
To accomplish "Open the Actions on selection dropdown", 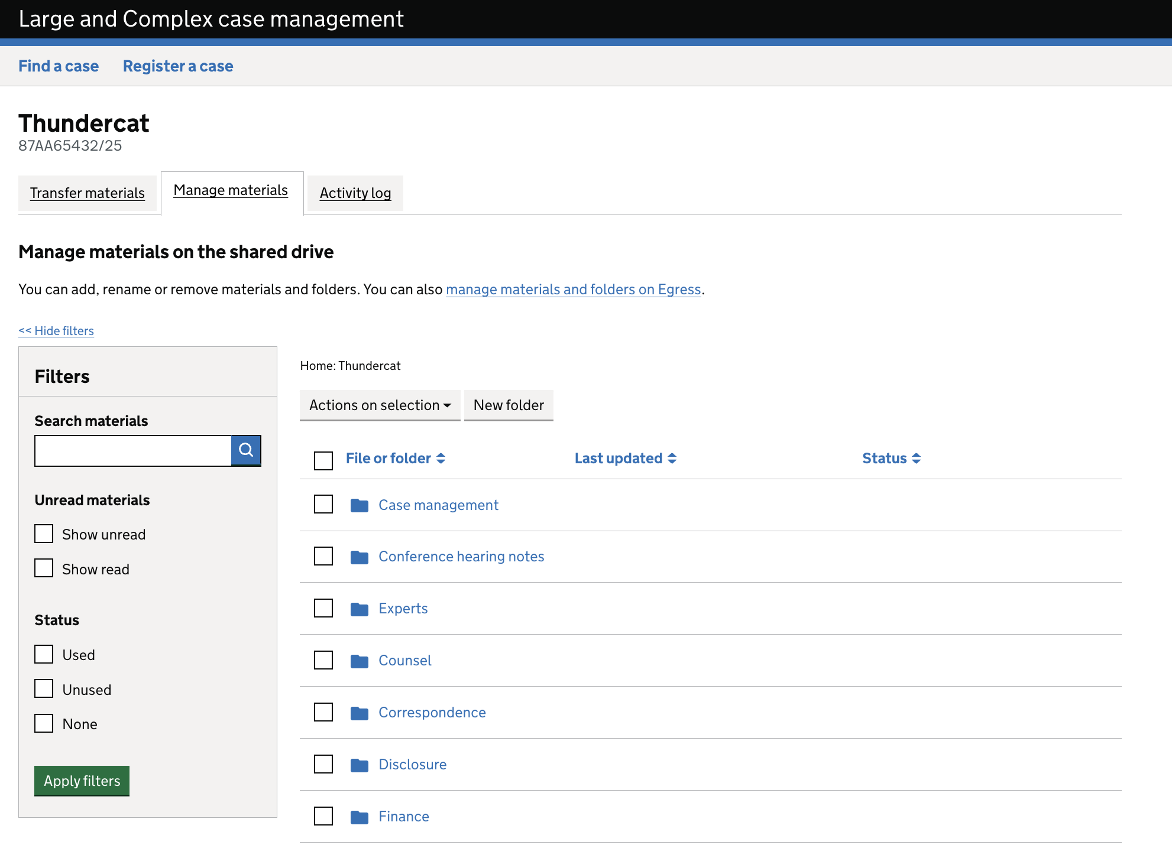I will click(x=380, y=405).
